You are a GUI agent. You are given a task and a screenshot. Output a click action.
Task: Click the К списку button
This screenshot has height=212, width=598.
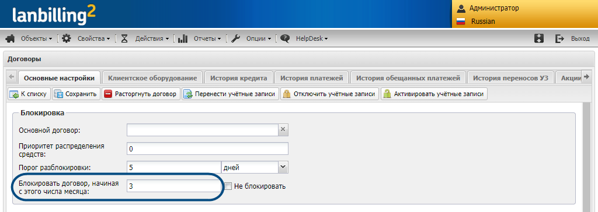tap(29, 94)
